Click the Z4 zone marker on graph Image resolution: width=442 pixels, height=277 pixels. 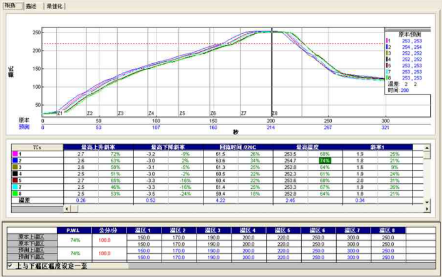(x=151, y=113)
